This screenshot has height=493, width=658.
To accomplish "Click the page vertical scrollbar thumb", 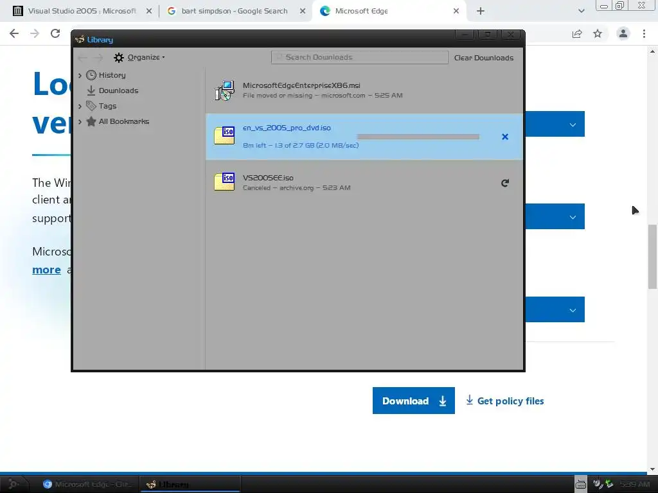I will [x=652, y=257].
